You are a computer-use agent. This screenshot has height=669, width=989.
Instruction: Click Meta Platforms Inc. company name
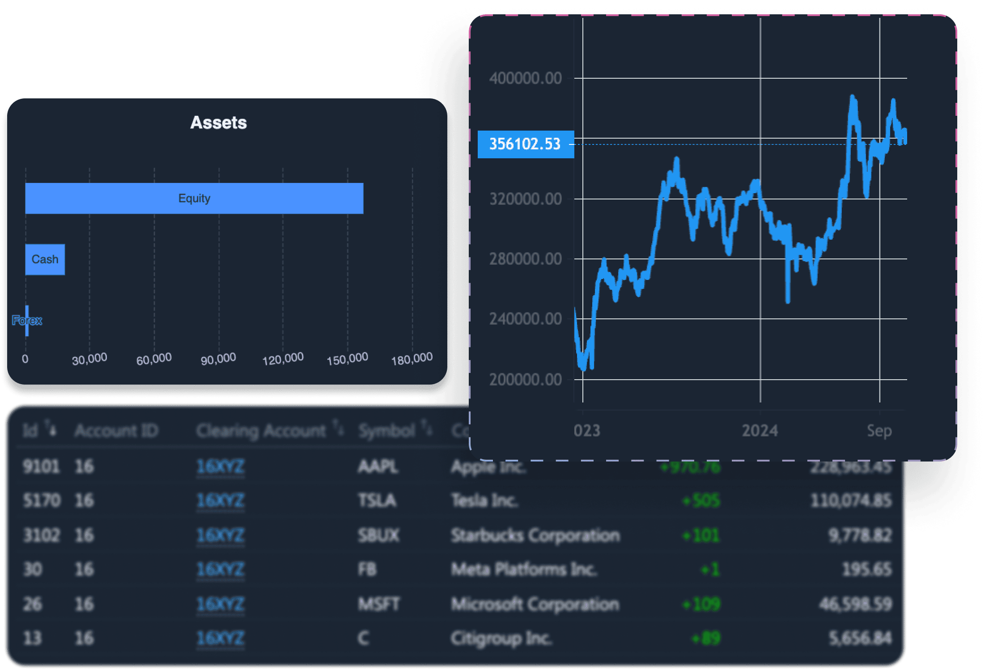coord(524,569)
